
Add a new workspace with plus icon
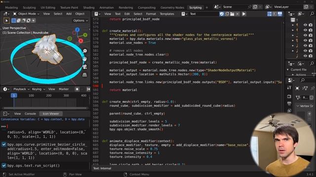[206, 8]
